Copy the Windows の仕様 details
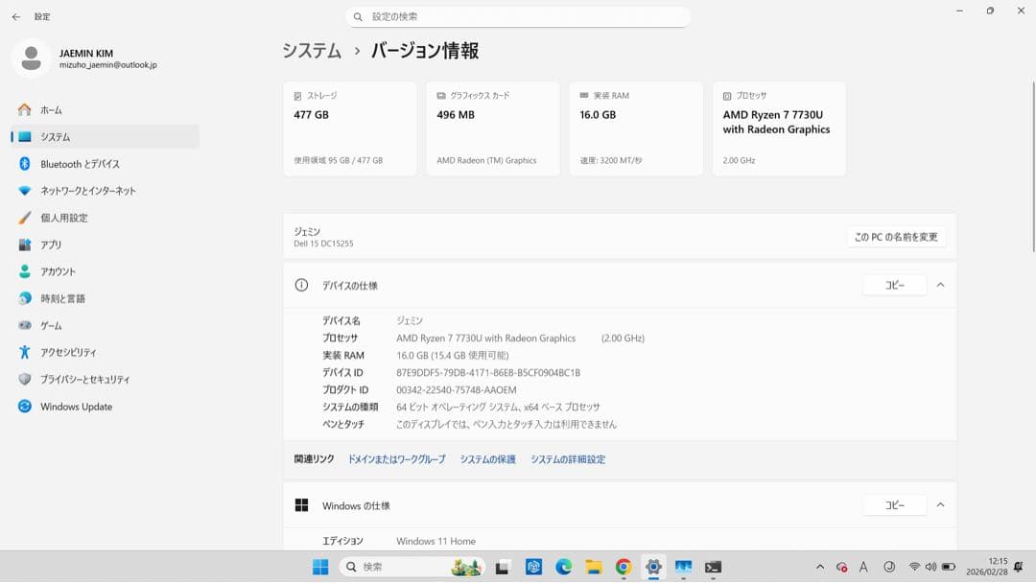Image resolution: width=1036 pixels, height=583 pixels. [x=895, y=505]
